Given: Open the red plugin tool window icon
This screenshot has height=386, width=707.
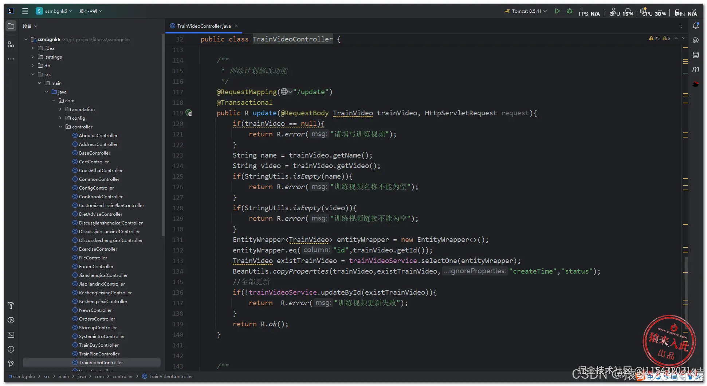Looking at the screenshot, I should (696, 84).
